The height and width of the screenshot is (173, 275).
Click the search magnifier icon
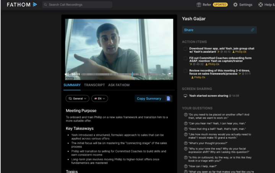pos(45,5)
